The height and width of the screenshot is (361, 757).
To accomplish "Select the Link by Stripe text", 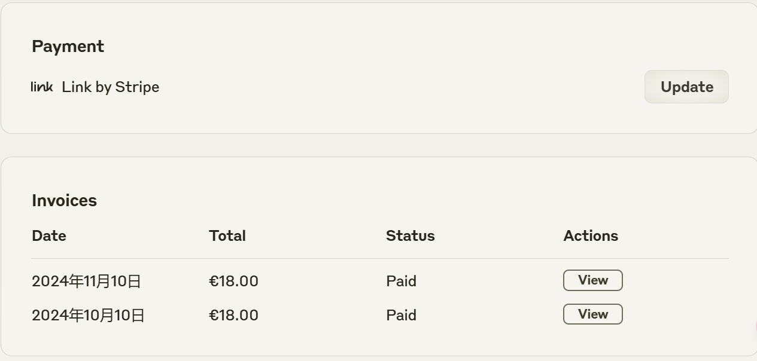I will [x=111, y=87].
